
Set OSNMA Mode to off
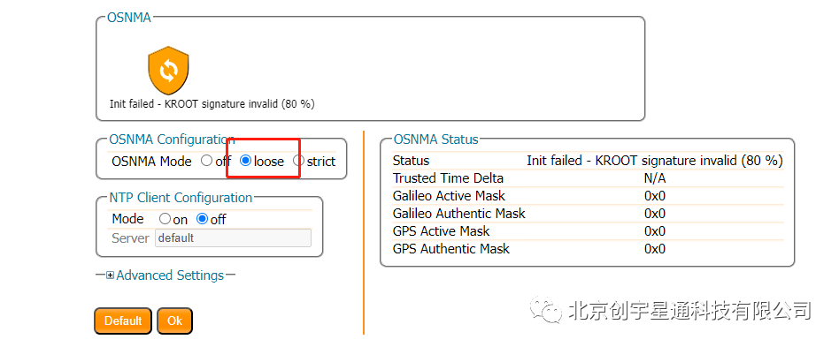pyautogui.click(x=206, y=161)
